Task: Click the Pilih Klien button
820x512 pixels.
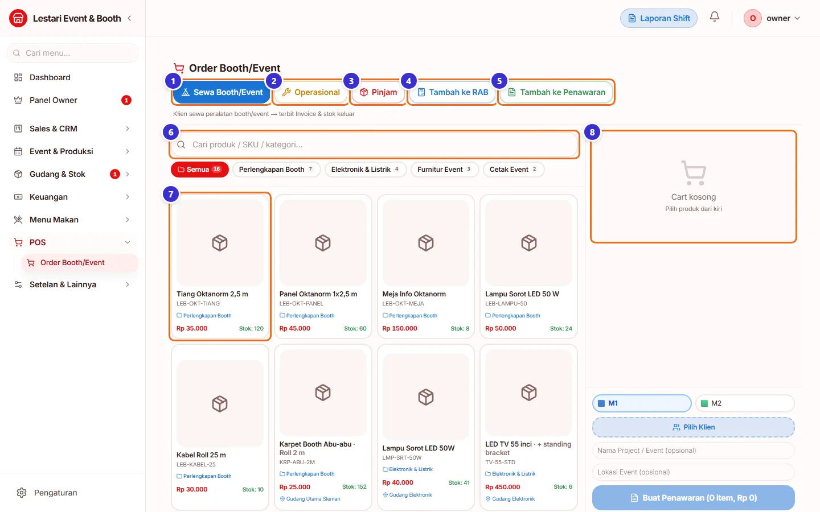Action: click(694, 427)
